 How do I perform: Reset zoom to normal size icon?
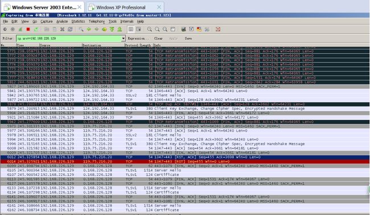coord(165,29)
